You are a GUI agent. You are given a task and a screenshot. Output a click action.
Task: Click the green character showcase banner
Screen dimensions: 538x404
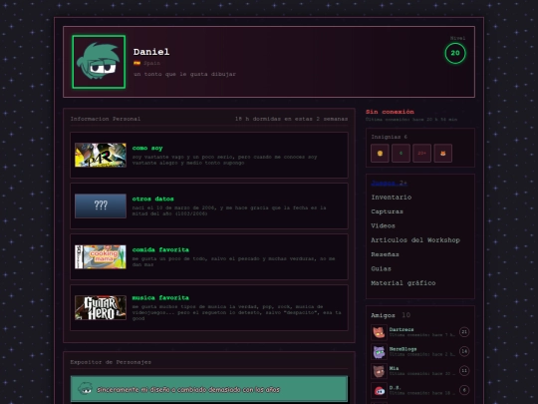point(209,389)
